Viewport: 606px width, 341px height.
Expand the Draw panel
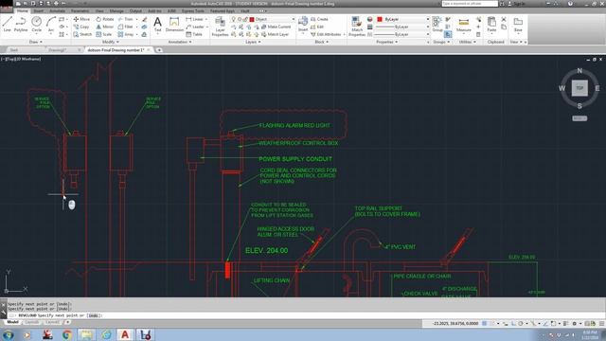point(36,42)
